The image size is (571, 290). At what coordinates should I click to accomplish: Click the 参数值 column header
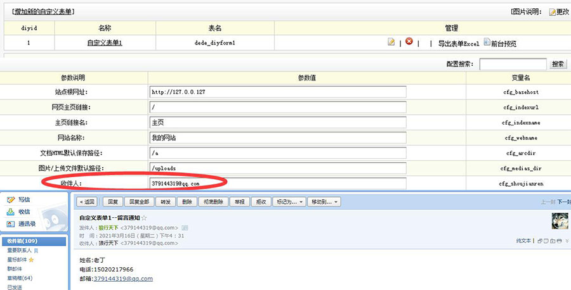pyautogui.click(x=306, y=78)
